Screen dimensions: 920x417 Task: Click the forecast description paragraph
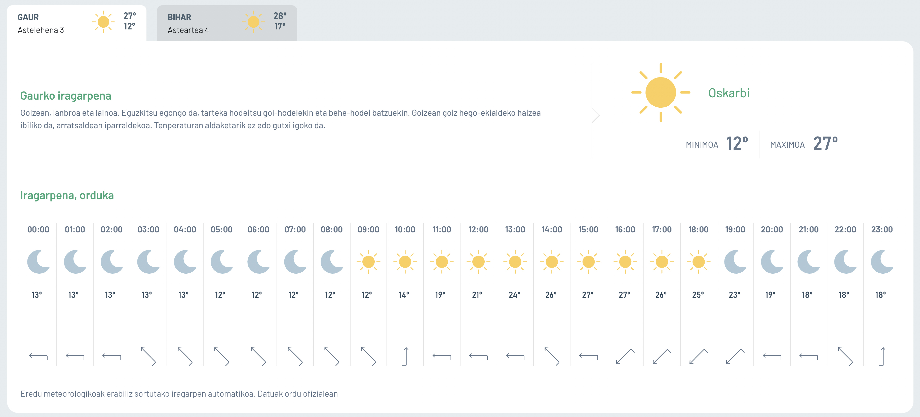coord(280,119)
